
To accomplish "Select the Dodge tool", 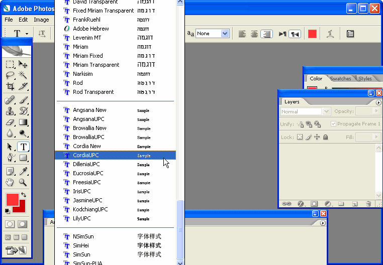I will (23, 133).
